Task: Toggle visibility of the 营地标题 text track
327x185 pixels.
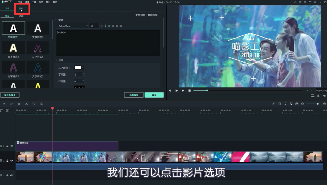Action: pos(11,146)
